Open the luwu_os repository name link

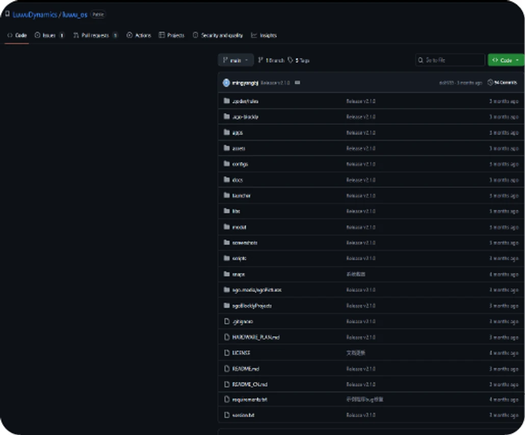tap(74, 15)
